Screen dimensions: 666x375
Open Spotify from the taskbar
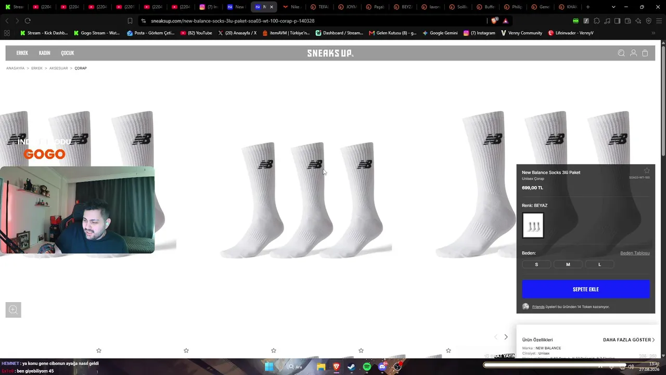[367, 367]
